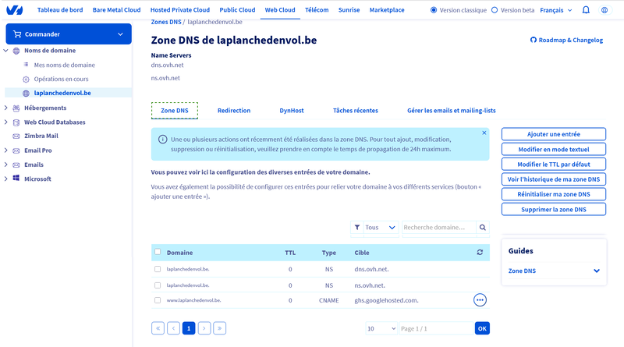Click the globe icon next to Noms de domaine

[x=16, y=51]
